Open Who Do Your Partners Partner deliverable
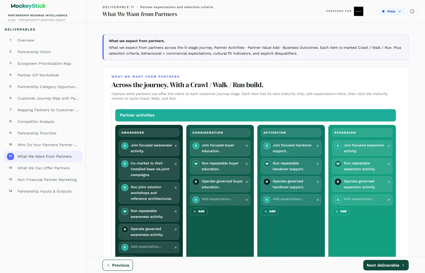 pyautogui.click(x=43, y=145)
